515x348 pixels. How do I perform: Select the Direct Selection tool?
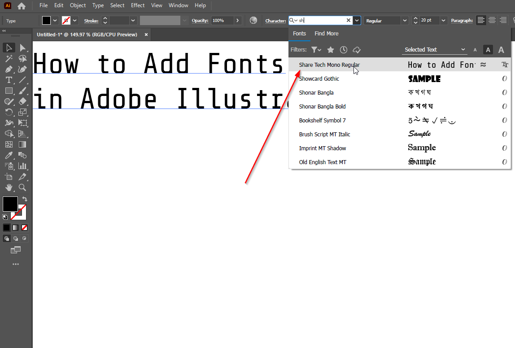click(x=22, y=48)
